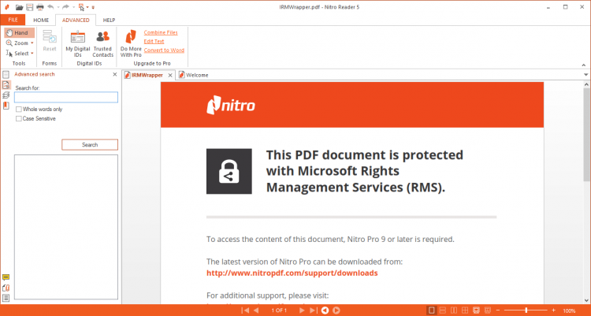This screenshot has width=591, height=316.
Task: Go to next page in status bar
Action: click(x=302, y=310)
